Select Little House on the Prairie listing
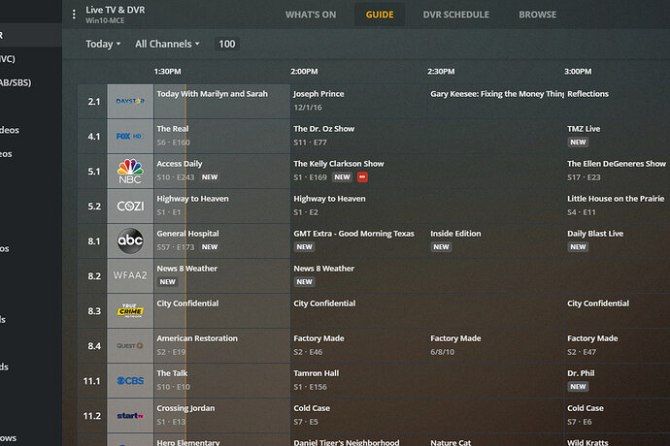This screenshot has height=446, width=670. (618, 207)
